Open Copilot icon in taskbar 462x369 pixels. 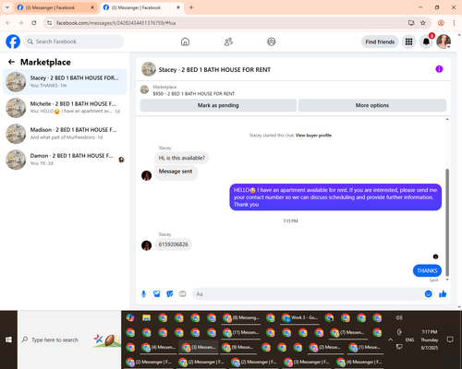(130, 317)
